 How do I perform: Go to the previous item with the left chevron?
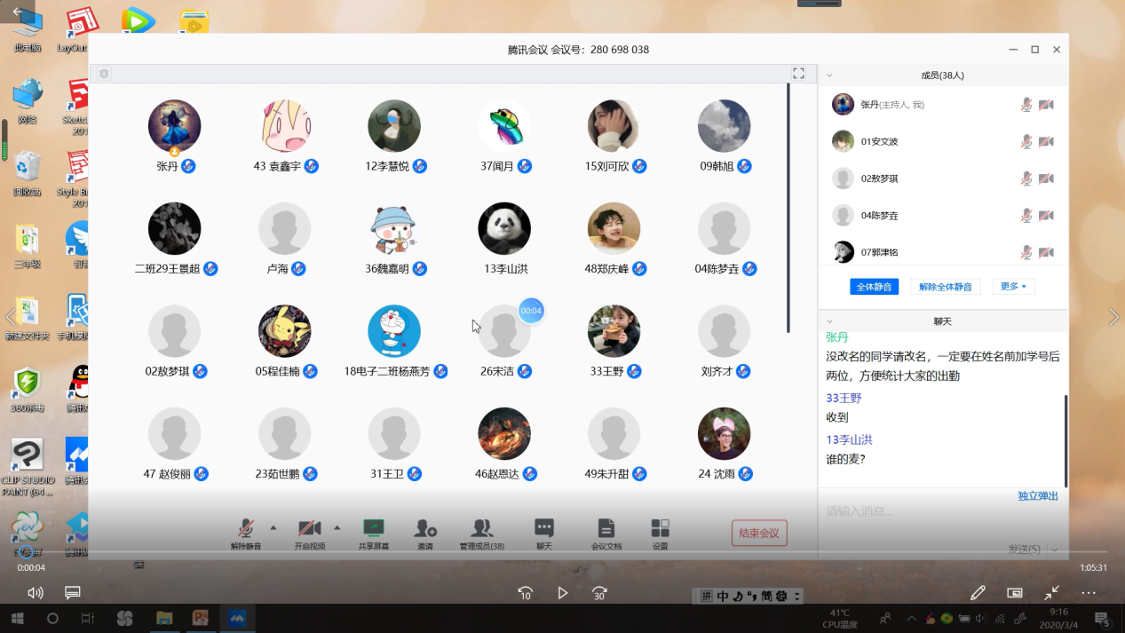(x=11, y=317)
